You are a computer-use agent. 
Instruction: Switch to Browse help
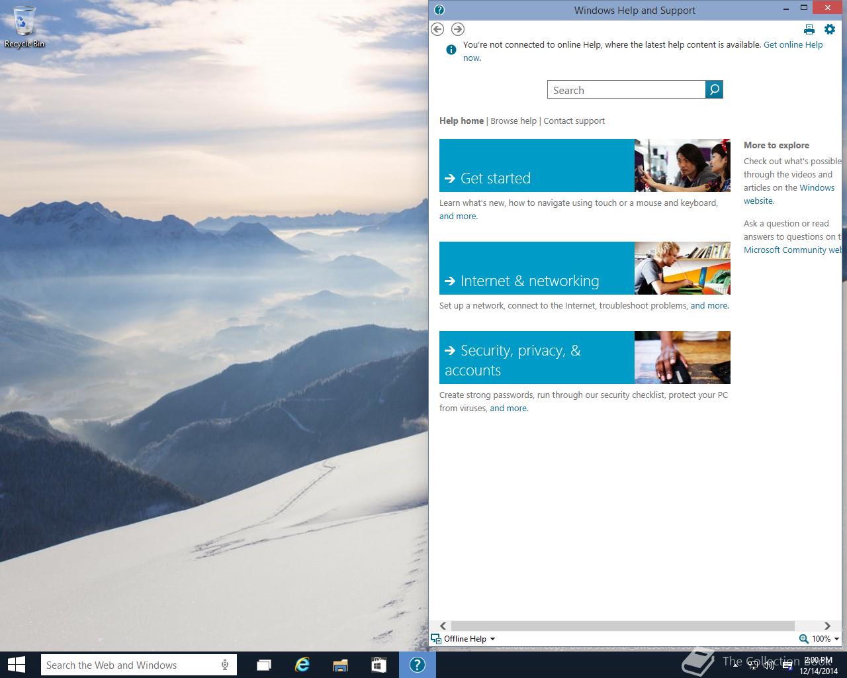(x=513, y=121)
